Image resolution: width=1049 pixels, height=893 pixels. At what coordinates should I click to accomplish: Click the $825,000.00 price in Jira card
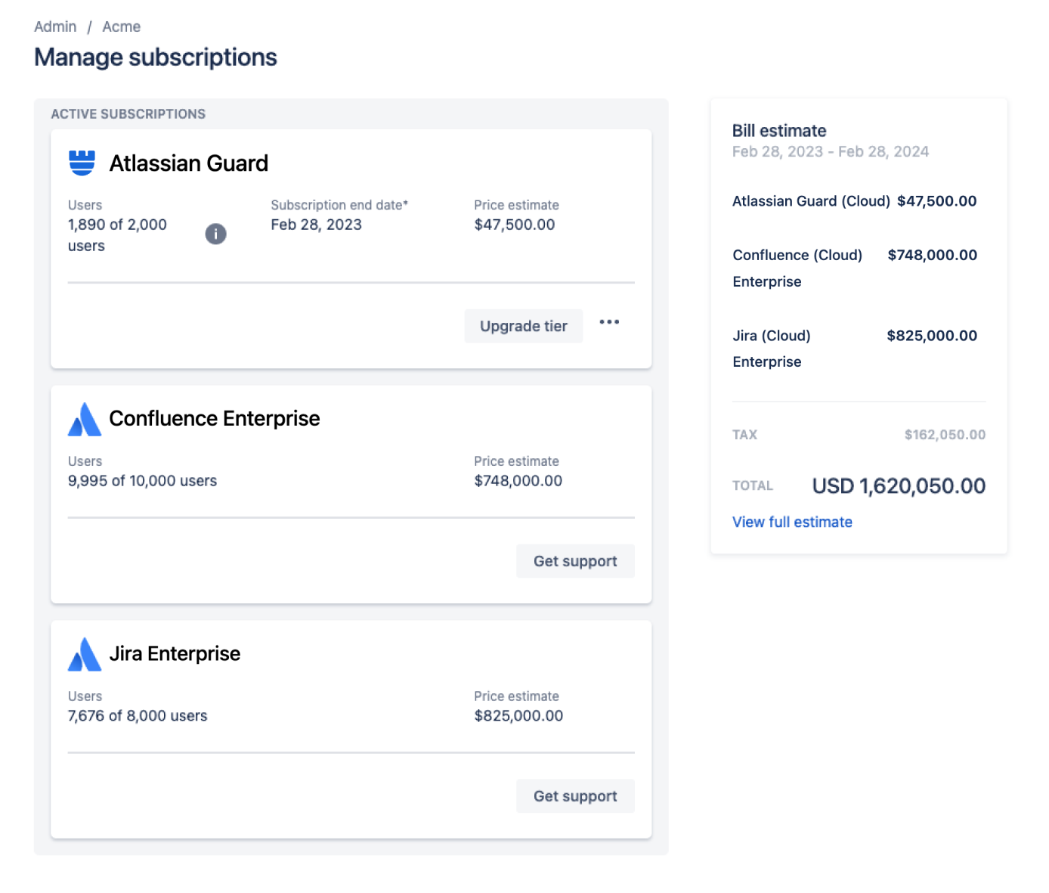518,716
